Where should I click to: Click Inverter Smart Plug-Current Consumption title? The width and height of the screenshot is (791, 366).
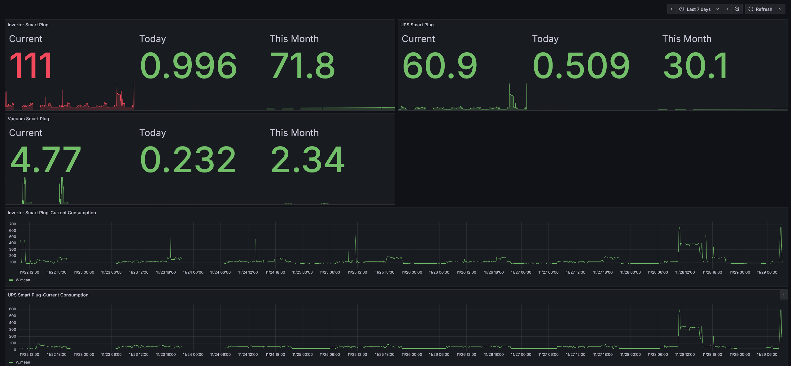pyautogui.click(x=52, y=213)
